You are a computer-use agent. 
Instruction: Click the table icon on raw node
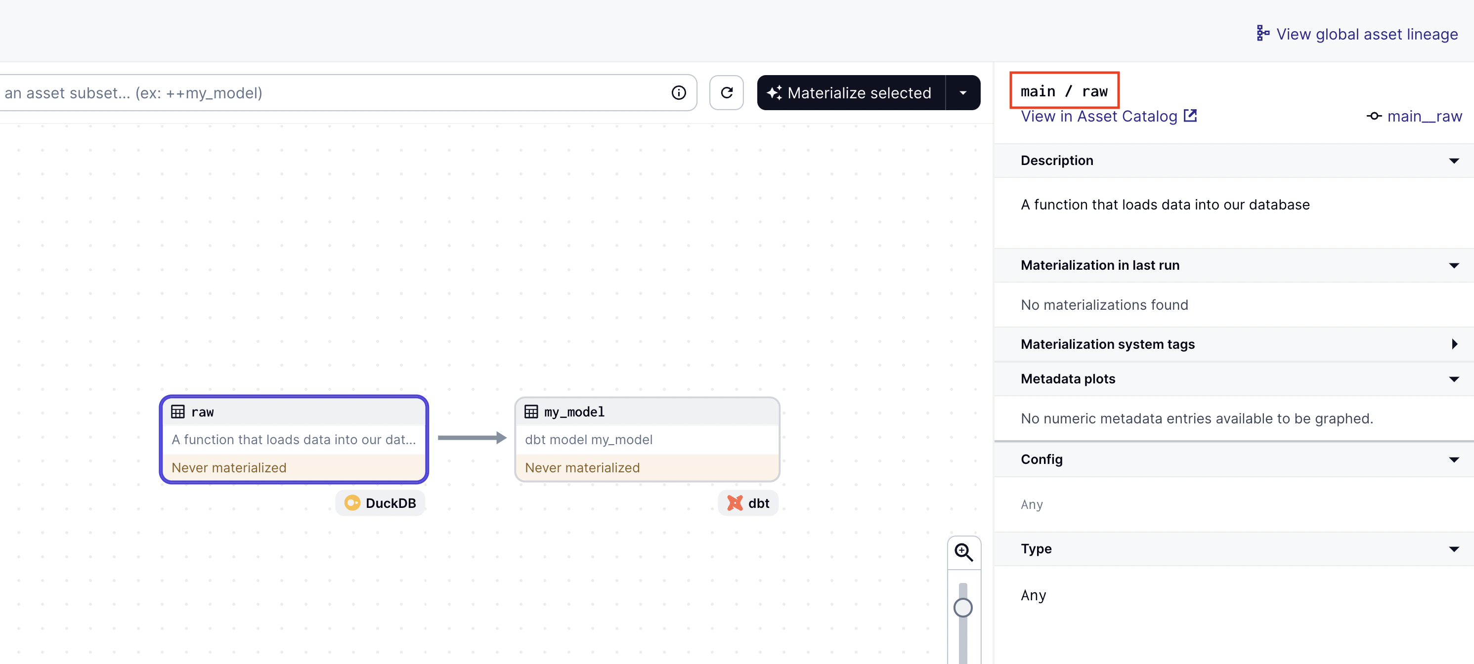(x=178, y=412)
